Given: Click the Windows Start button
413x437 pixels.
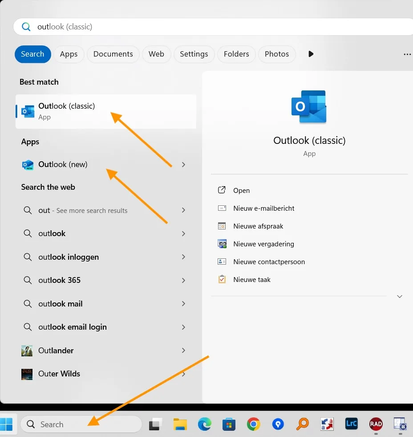Looking at the screenshot, I should click(6, 424).
